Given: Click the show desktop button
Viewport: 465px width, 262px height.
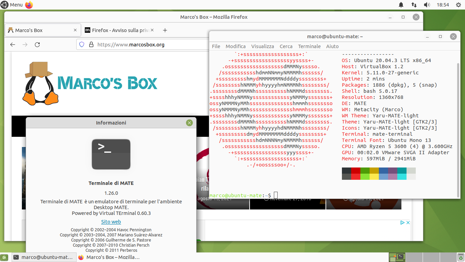Looking at the screenshot, I should pos(4,257).
